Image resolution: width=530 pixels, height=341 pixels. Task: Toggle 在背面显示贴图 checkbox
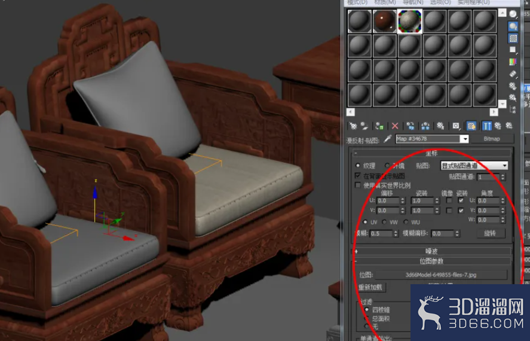pyautogui.click(x=357, y=176)
